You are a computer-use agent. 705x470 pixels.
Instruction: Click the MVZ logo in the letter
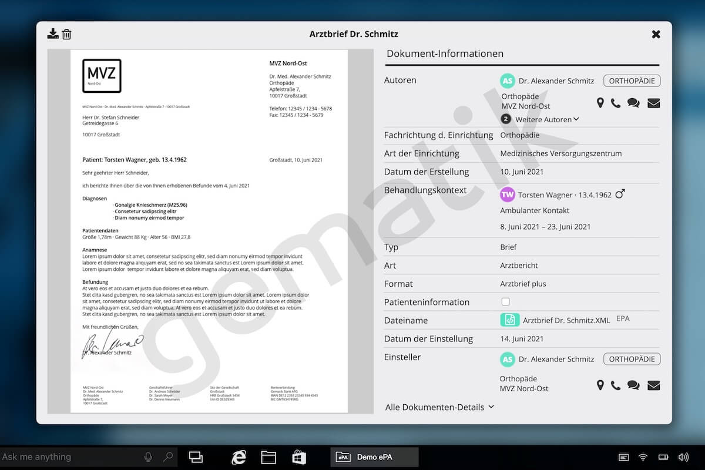click(102, 76)
